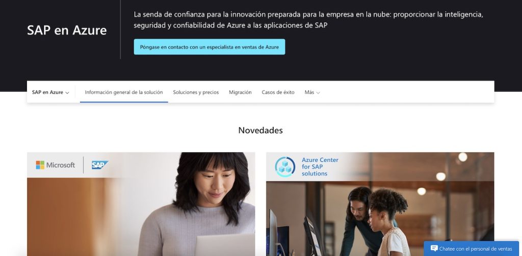Go to the Migración tab

coord(240,93)
